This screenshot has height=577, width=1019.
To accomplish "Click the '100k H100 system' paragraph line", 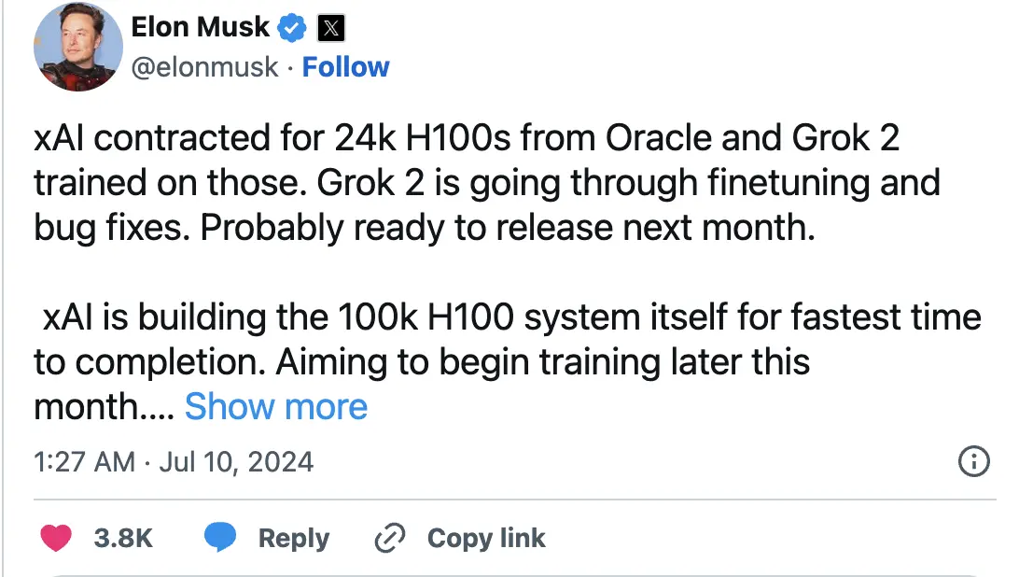I will (x=511, y=317).
